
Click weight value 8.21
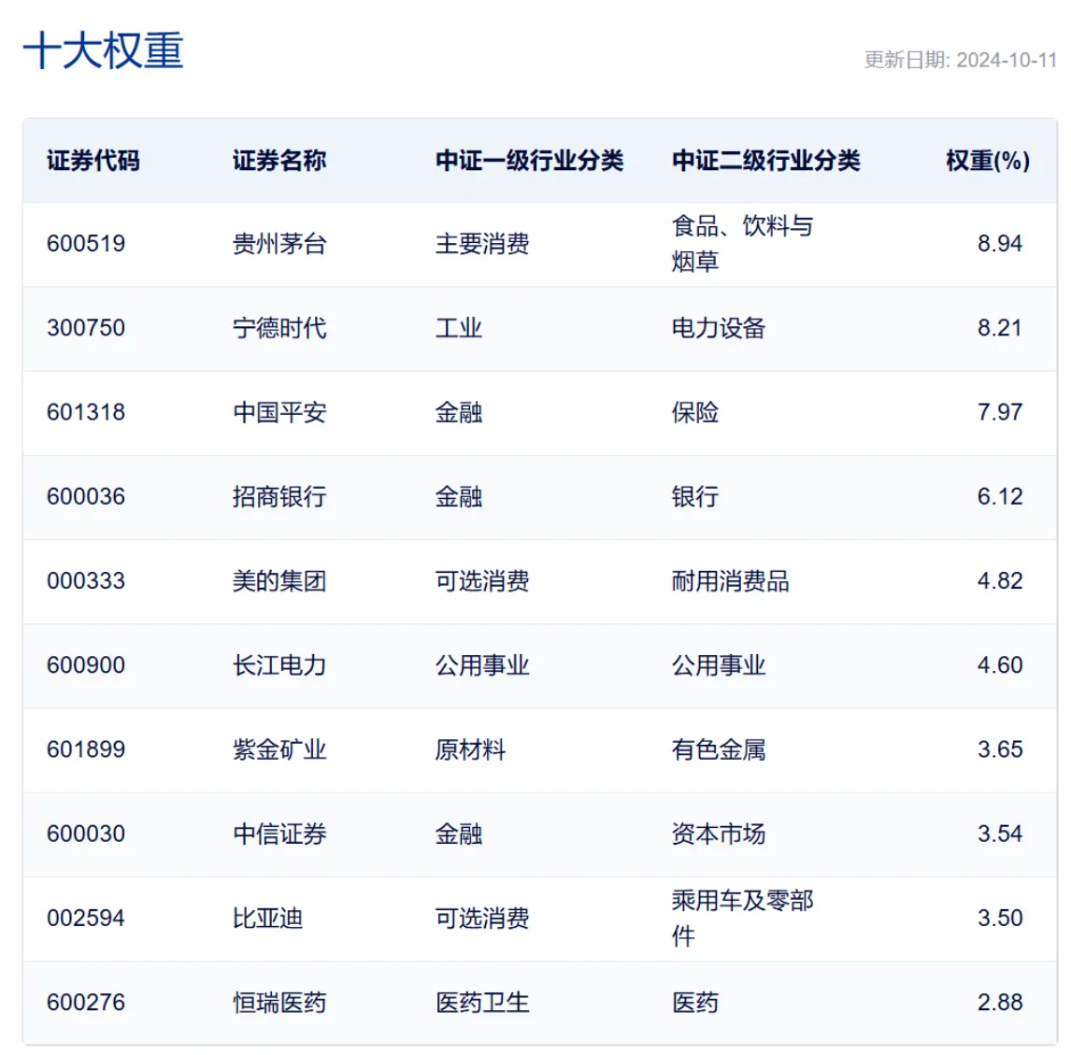pyautogui.click(x=1000, y=328)
